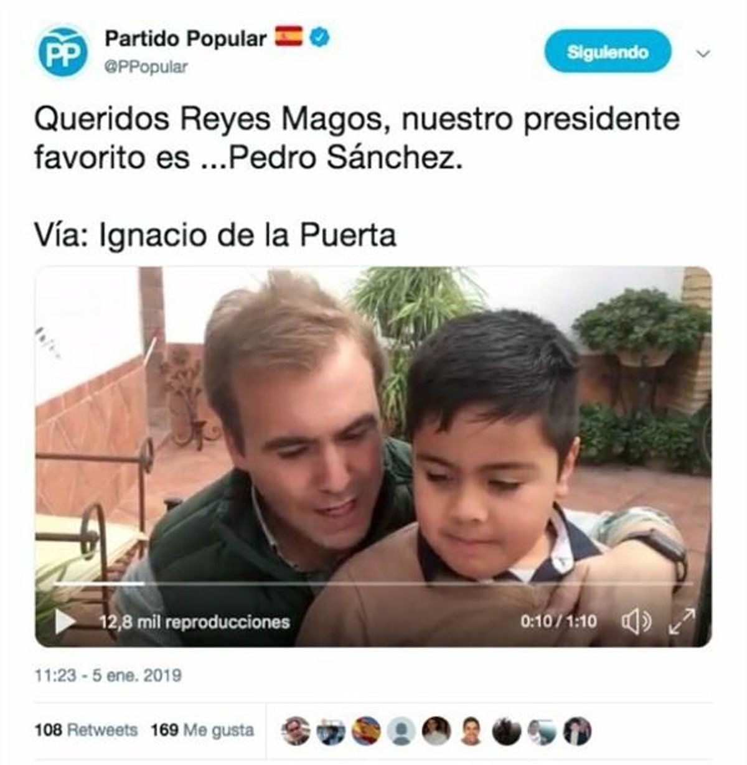Toggle the Siguiendo follow button

(x=608, y=52)
